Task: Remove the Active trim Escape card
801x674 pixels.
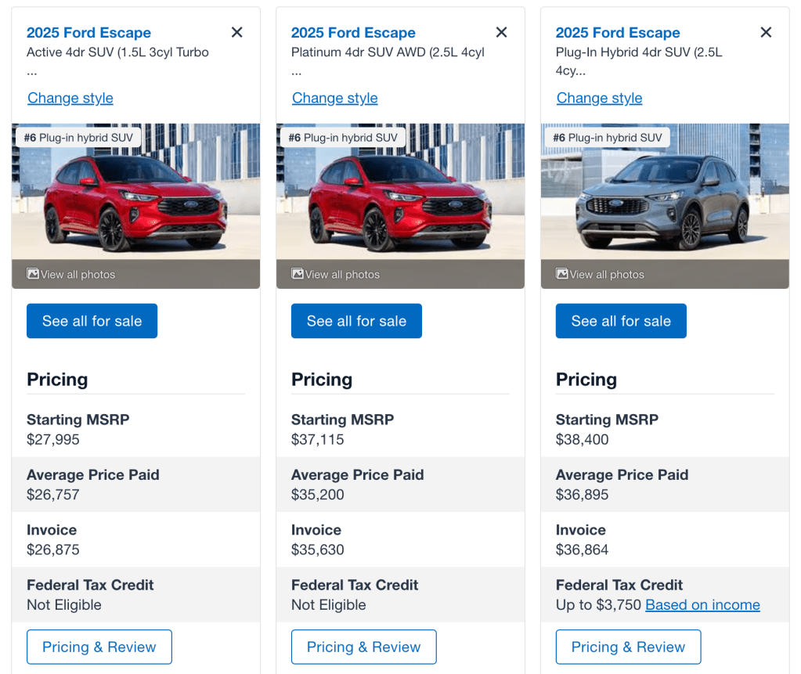Action: 237,32
